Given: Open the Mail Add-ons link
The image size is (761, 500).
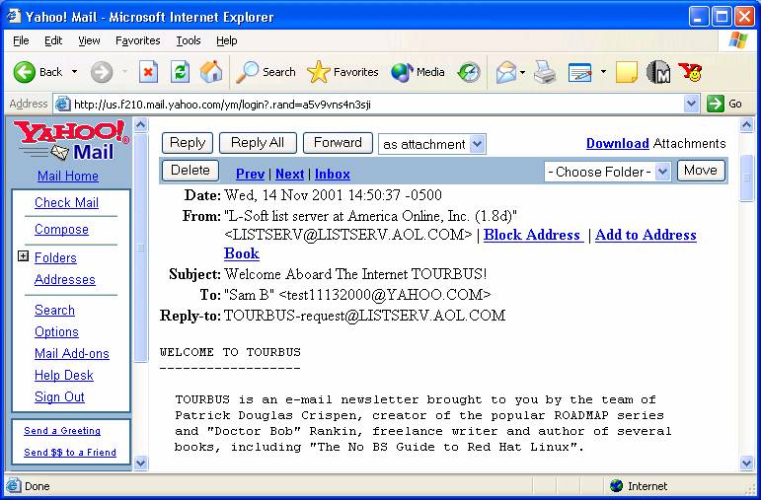Looking at the screenshot, I should pyautogui.click(x=72, y=353).
